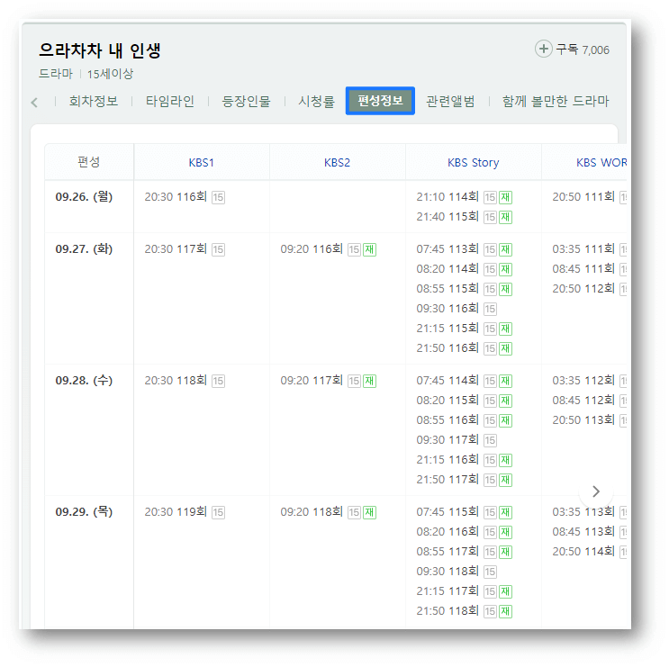Image resolution: width=669 pixels, height=667 pixels.
Task: Click KBS1 entry 20:30 118회
Action: tap(176, 380)
